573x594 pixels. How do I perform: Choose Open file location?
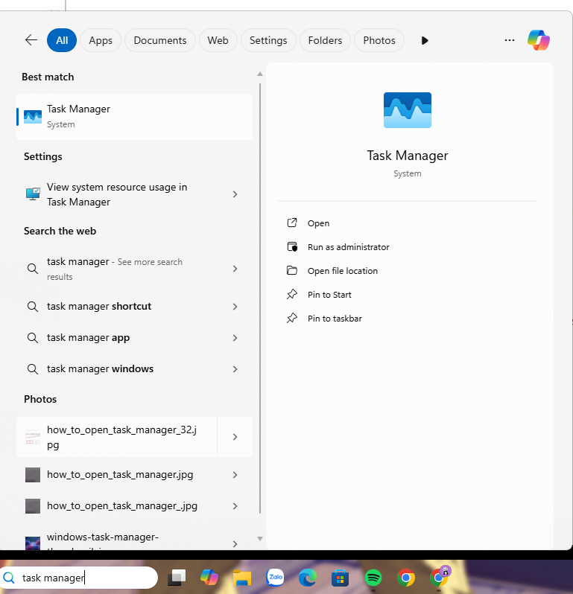(x=343, y=271)
